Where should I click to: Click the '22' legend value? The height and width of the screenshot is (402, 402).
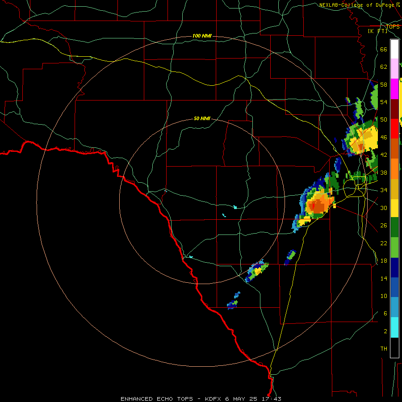point(384,243)
